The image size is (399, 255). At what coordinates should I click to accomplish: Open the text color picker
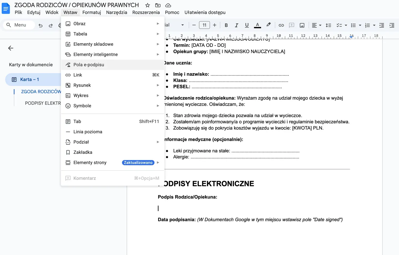(257, 25)
